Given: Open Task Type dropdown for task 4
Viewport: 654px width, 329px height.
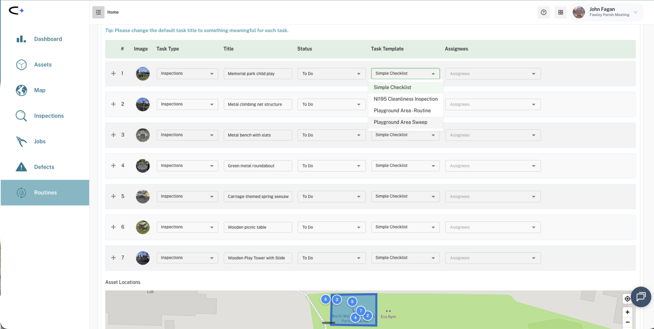Looking at the screenshot, I should (187, 166).
